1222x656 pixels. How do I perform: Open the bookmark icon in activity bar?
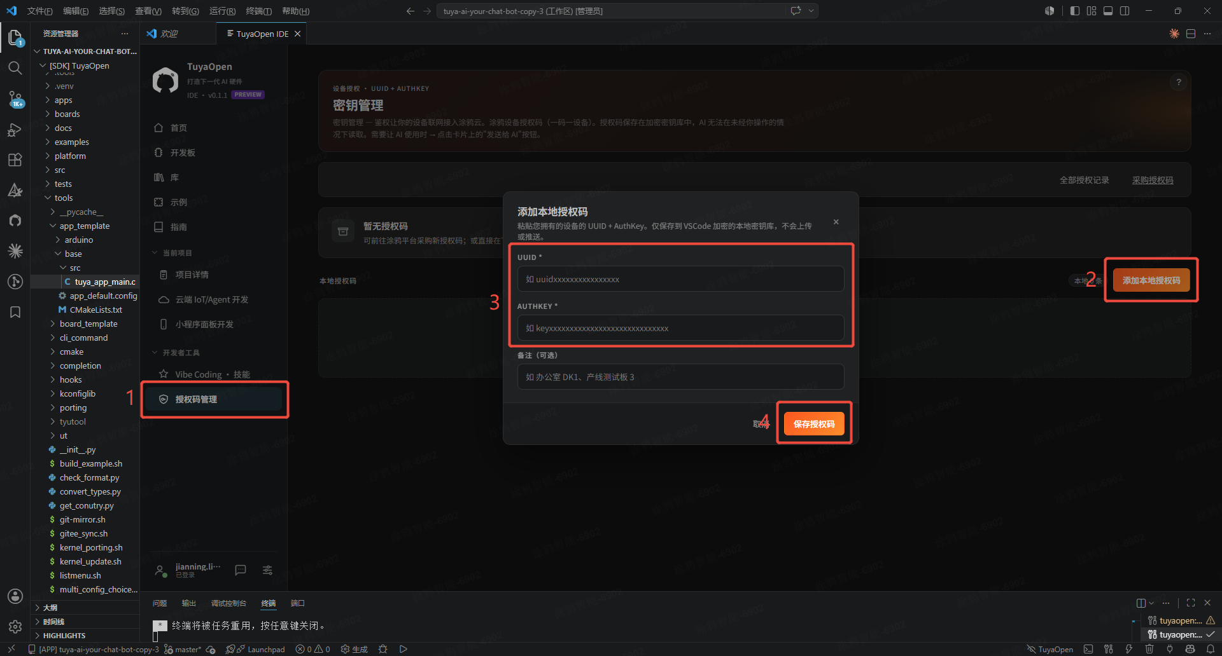tap(15, 312)
